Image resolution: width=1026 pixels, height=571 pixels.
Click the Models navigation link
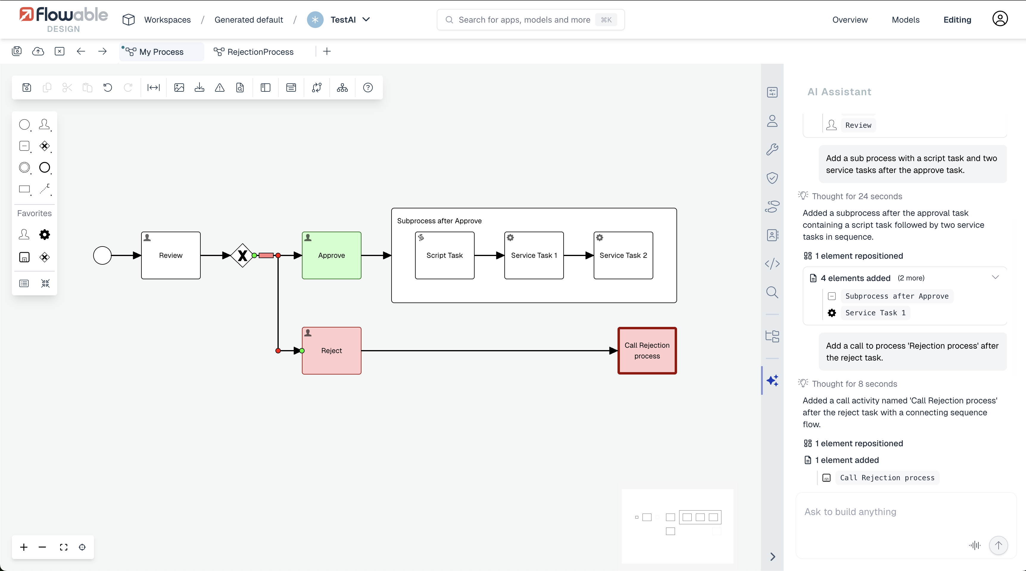pos(905,20)
